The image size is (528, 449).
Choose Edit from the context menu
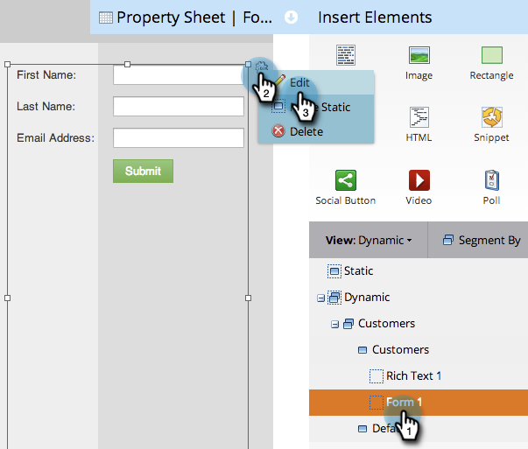(300, 82)
